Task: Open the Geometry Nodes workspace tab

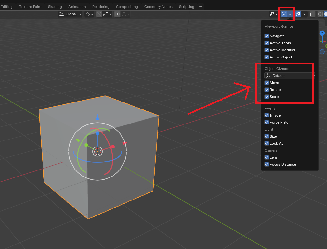Action: pyautogui.click(x=159, y=7)
